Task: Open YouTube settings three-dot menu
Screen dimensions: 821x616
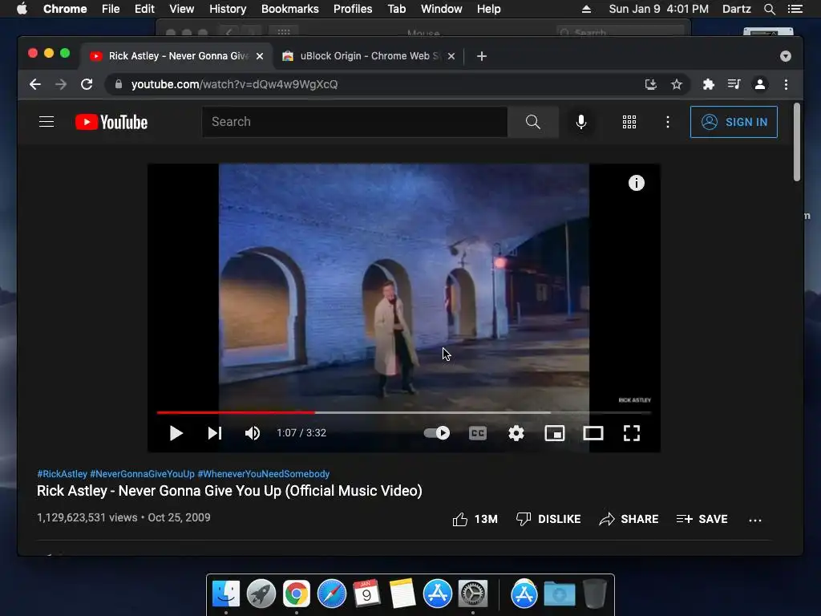Action: (x=668, y=122)
